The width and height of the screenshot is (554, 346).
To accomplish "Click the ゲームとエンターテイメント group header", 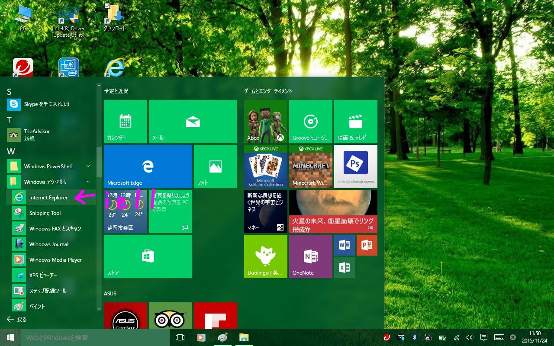I will [x=268, y=91].
